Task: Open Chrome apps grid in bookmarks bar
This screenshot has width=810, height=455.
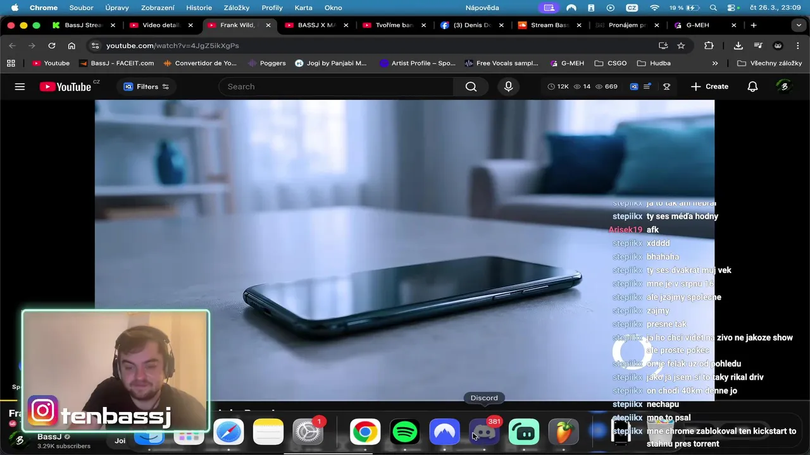Action: (x=11, y=63)
